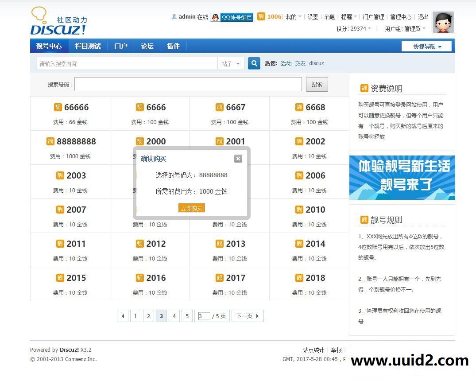Image resolution: width=476 pixels, height=381 pixels.
Task: Click the profile avatar image
Action: coord(443,22)
